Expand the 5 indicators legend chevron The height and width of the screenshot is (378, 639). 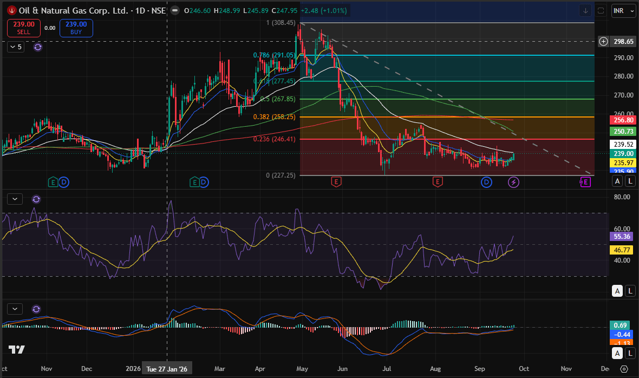point(16,47)
